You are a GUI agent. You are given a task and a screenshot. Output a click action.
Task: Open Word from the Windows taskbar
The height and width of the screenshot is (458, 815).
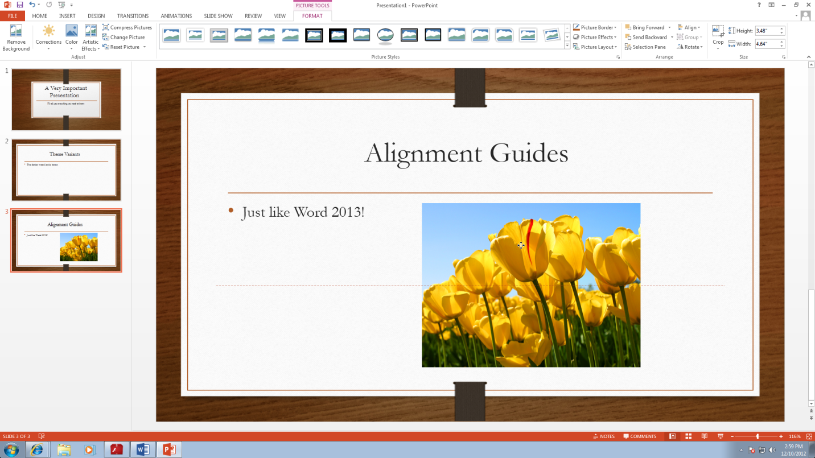143,449
